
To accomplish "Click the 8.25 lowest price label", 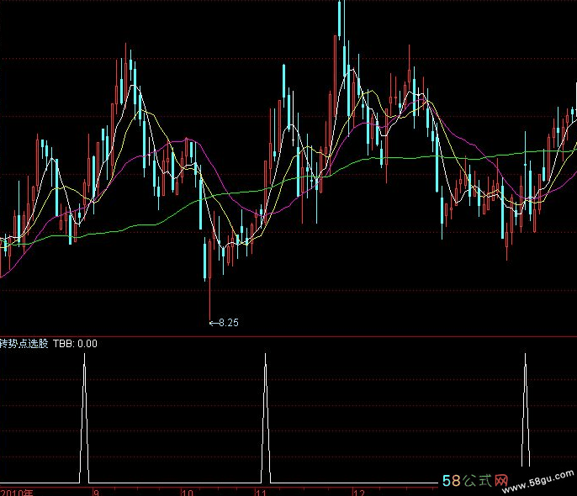I will click(229, 322).
